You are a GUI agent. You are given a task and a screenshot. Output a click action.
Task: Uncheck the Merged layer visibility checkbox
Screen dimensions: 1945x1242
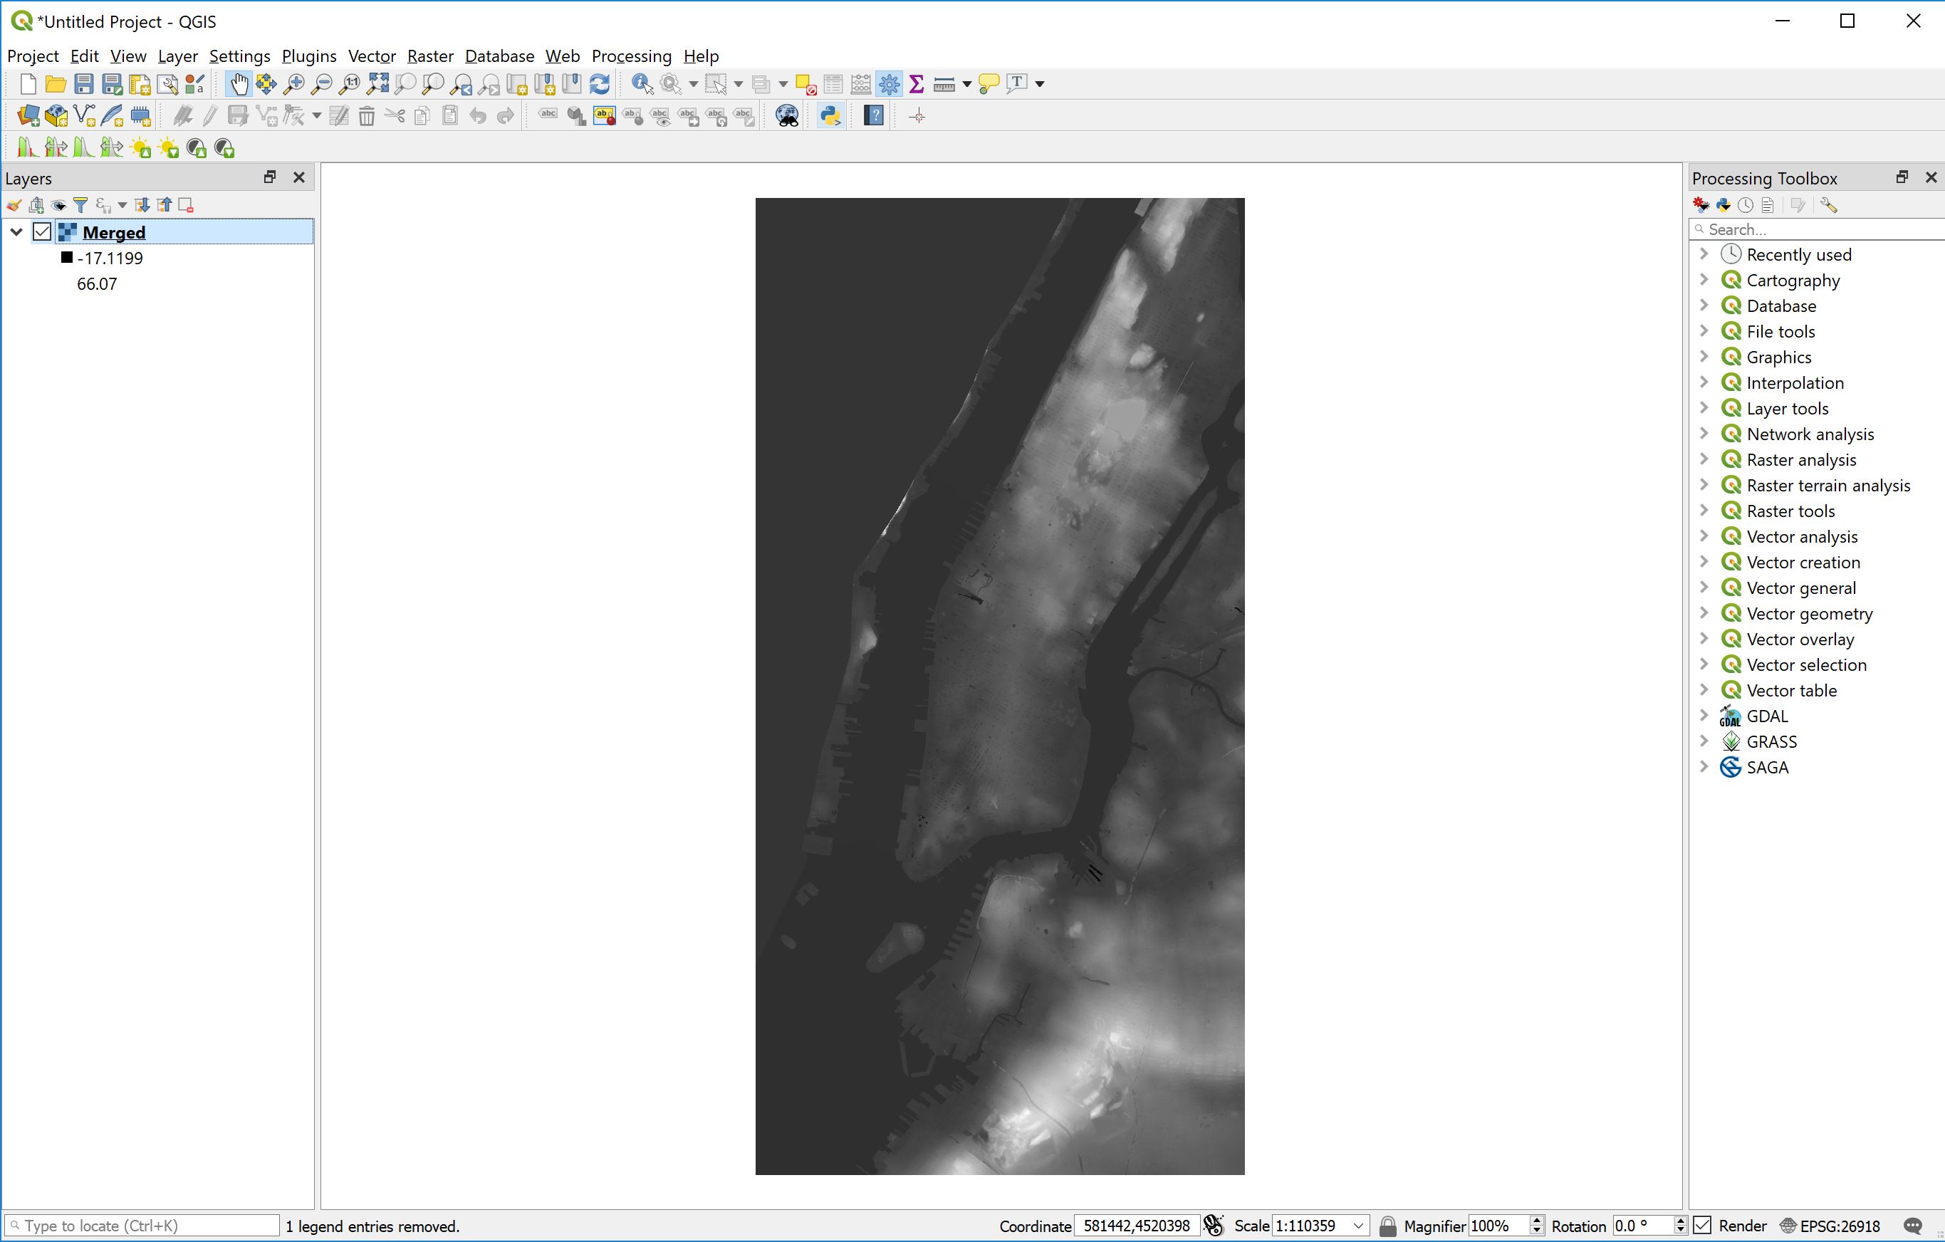[x=42, y=231]
